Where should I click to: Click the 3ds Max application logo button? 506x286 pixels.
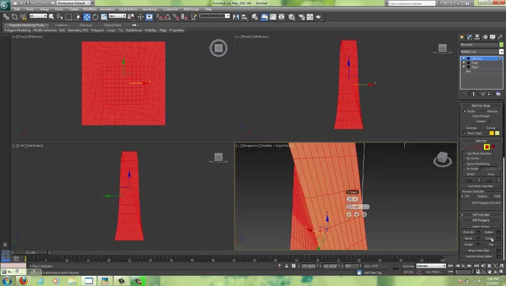5,5
